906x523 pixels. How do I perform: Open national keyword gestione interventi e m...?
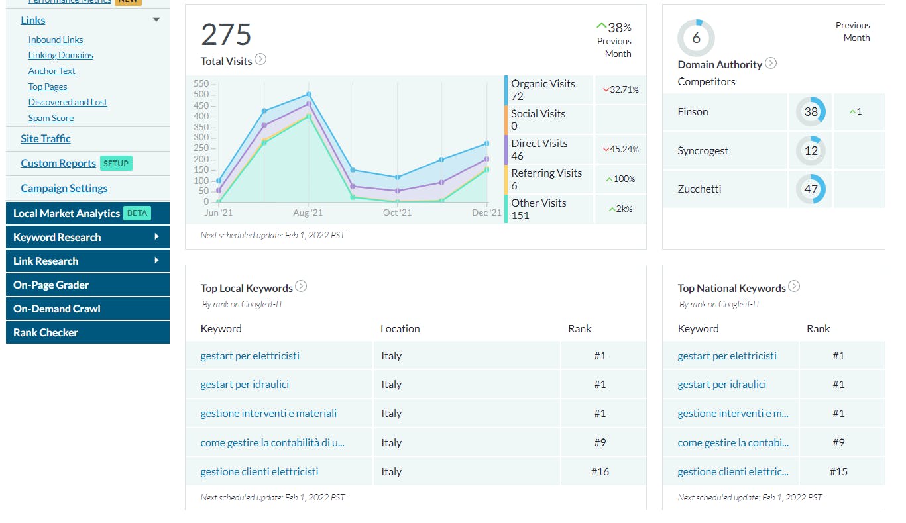733,413
